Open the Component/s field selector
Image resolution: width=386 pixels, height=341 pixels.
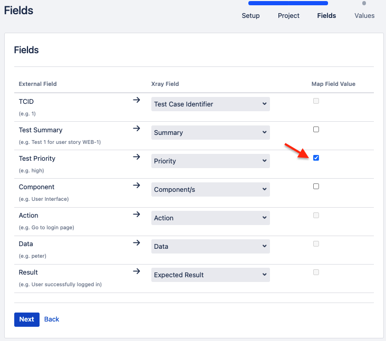(x=210, y=189)
